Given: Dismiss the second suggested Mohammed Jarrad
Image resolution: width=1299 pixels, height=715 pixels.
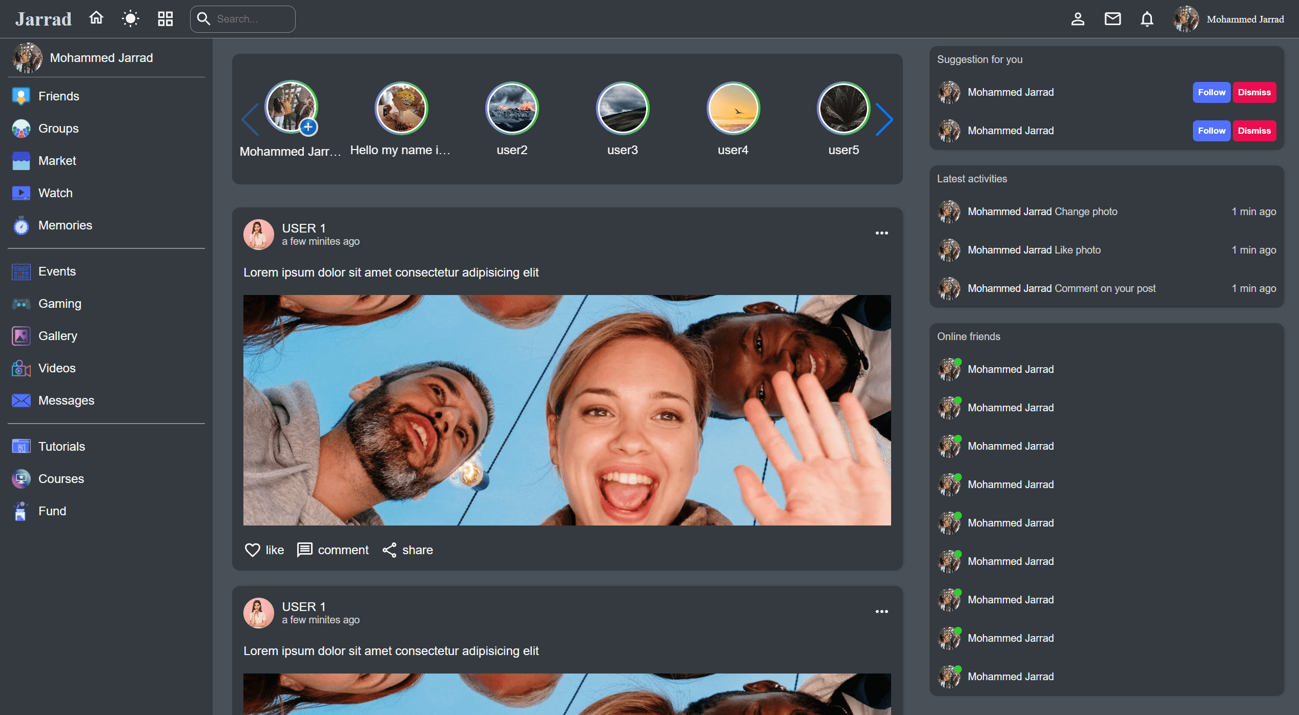Looking at the screenshot, I should (x=1254, y=131).
